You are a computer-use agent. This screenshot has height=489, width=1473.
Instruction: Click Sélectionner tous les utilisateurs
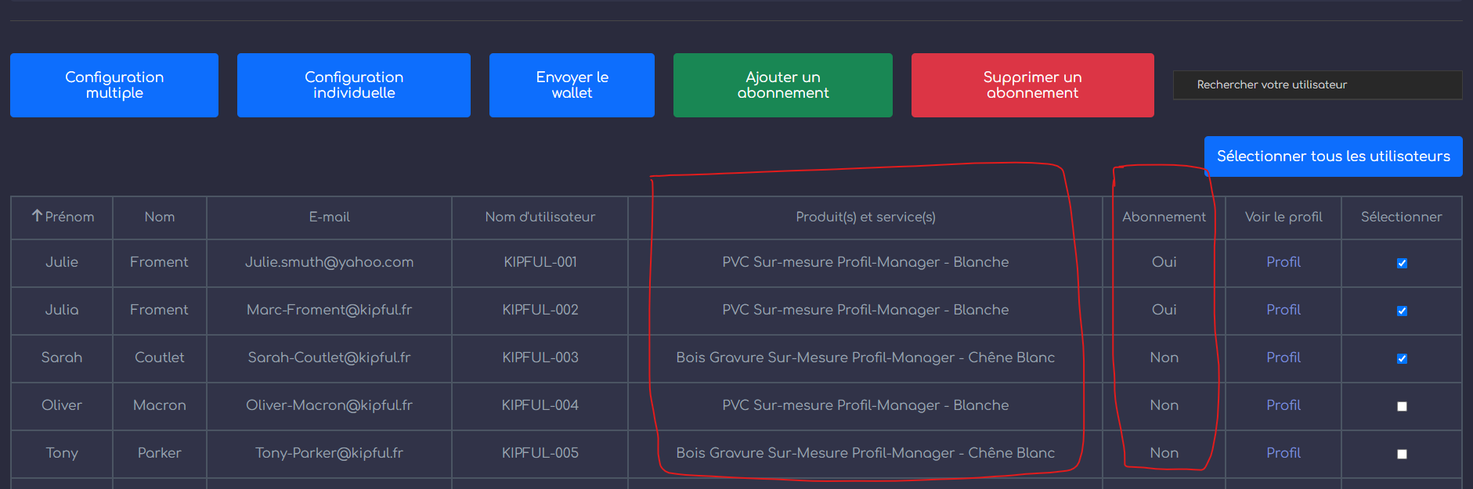tap(1333, 156)
